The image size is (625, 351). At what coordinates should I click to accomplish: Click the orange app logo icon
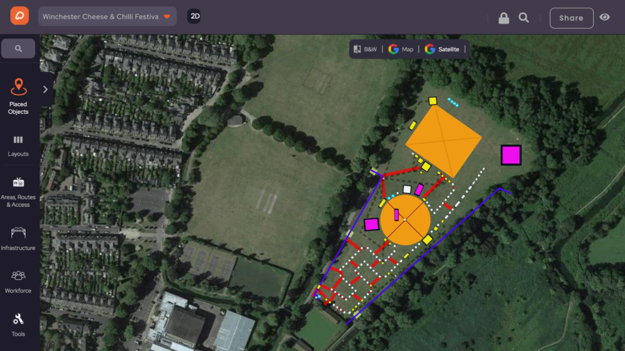[20, 16]
